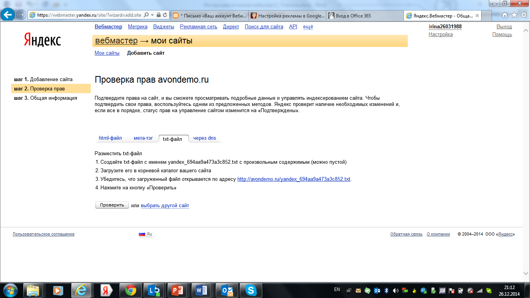Expand the ещё menu

coord(308,27)
